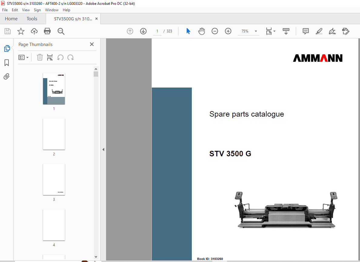Open the Sign document pen tool
This screenshot has width=360, height=262.
[332, 31]
